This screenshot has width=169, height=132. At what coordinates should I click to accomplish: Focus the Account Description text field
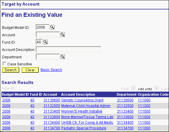tap(68, 49)
